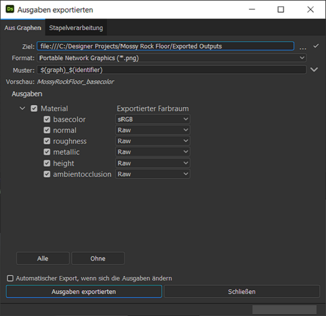Click into the Ziel destination path field
This screenshot has width=326, height=316.
(x=165, y=46)
